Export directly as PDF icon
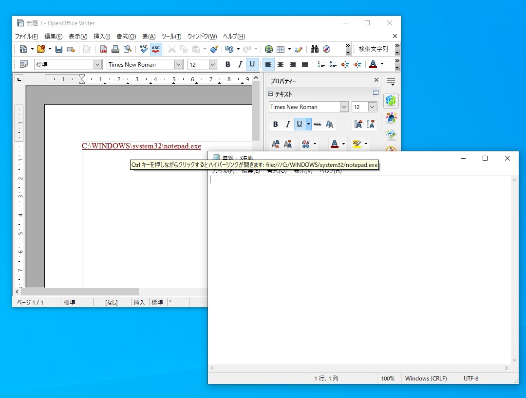The width and height of the screenshot is (526, 398). (103, 49)
